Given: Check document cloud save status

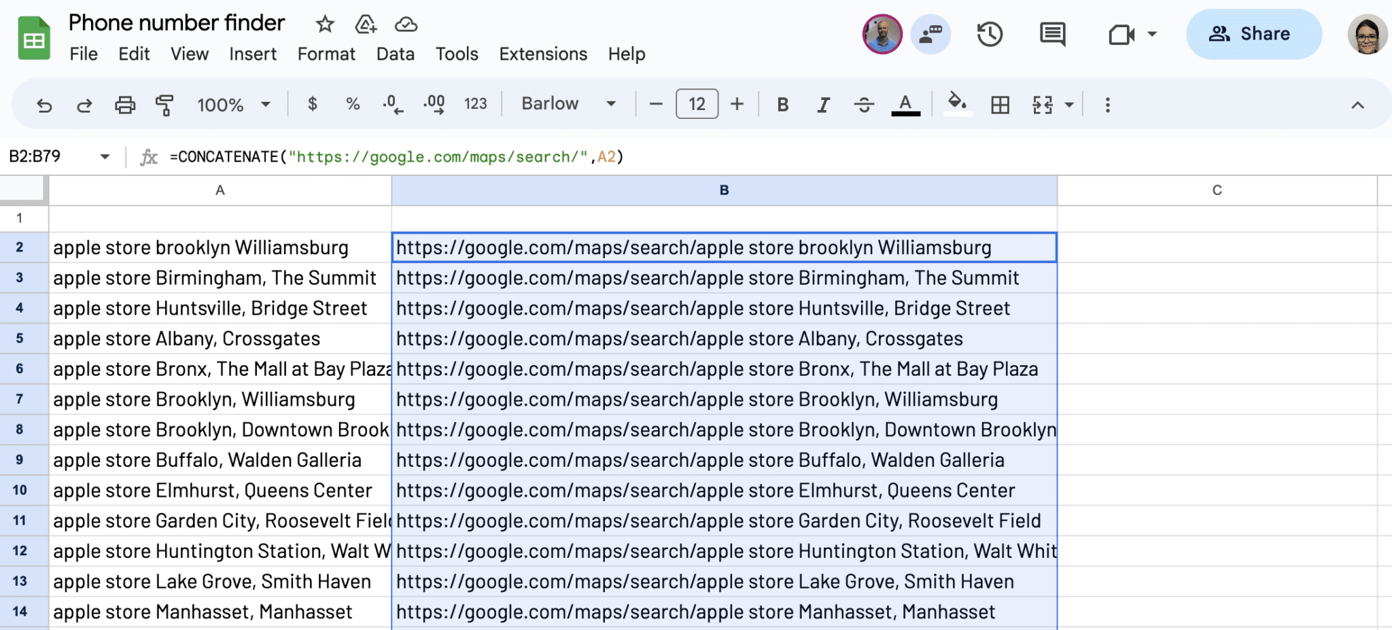Looking at the screenshot, I should (406, 24).
